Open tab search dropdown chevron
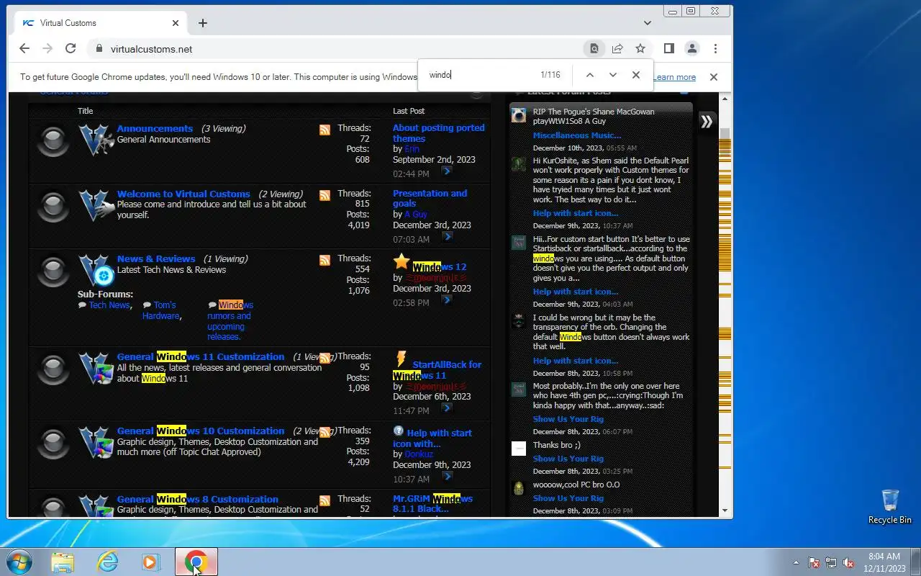The height and width of the screenshot is (576, 921). pyautogui.click(x=648, y=23)
